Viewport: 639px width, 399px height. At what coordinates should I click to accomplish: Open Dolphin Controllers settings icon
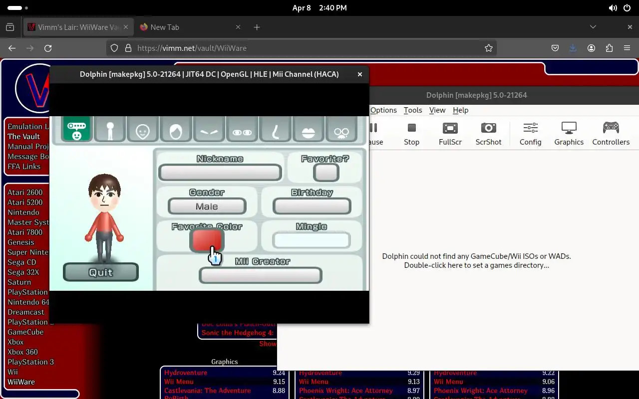click(x=611, y=134)
